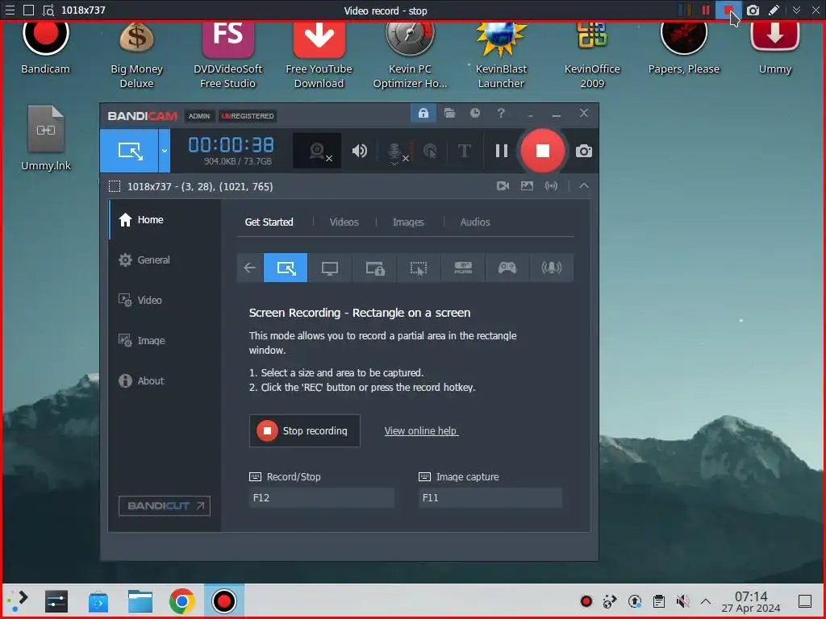Open Bandicam help question mark
Screen dimensions: 826x619
pyautogui.click(x=501, y=113)
